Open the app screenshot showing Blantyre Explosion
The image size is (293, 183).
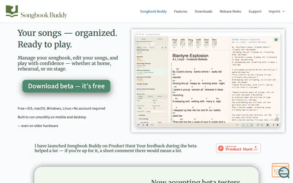pos(208,81)
